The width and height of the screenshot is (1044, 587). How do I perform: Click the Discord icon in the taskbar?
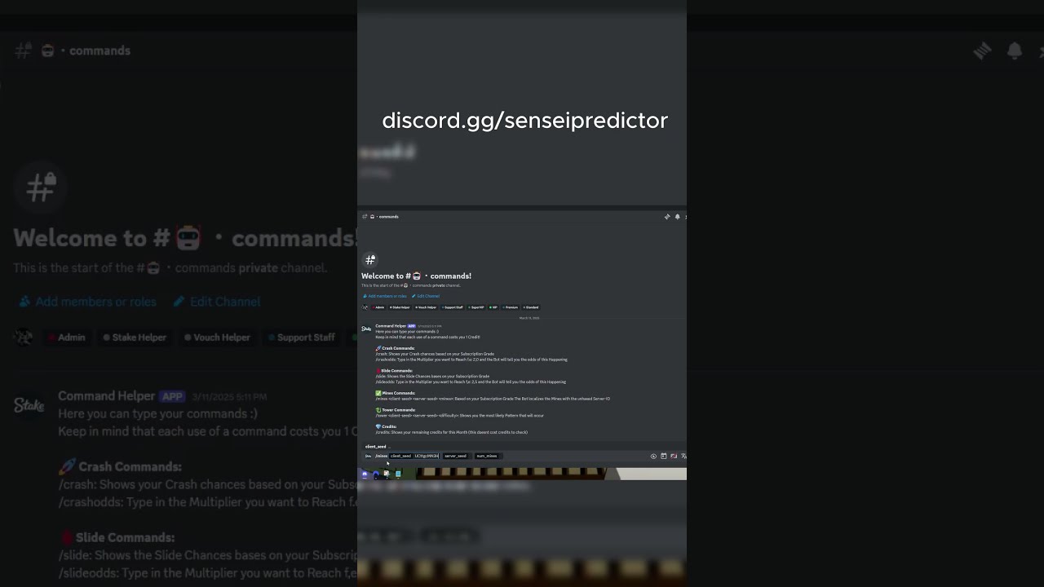(x=365, y=474)
